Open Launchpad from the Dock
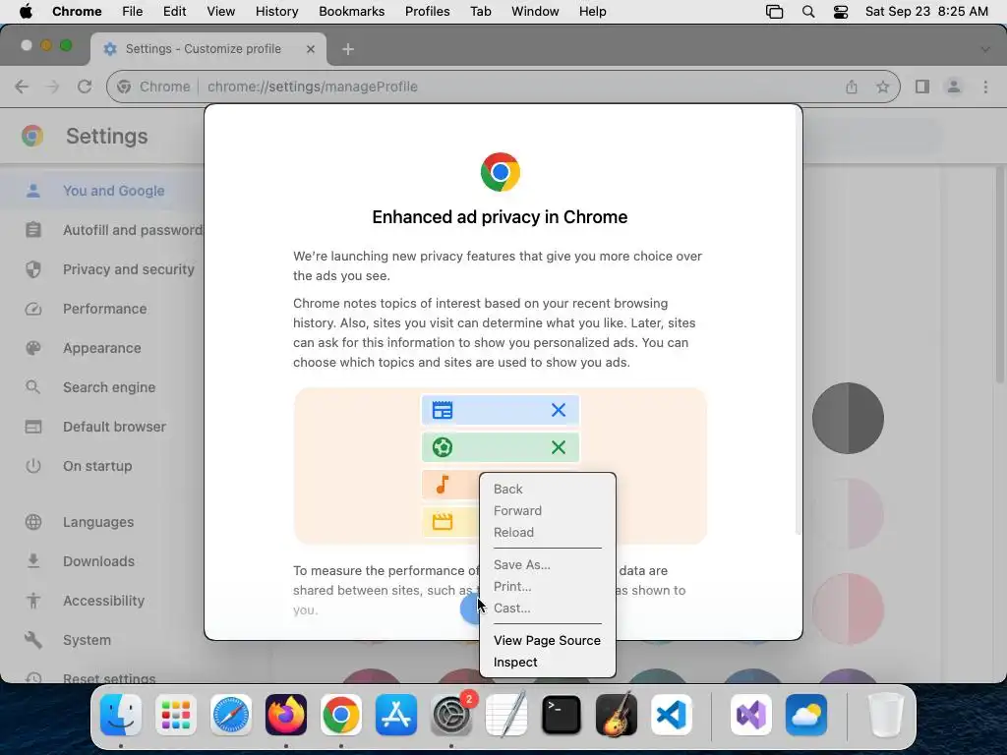 176,715
